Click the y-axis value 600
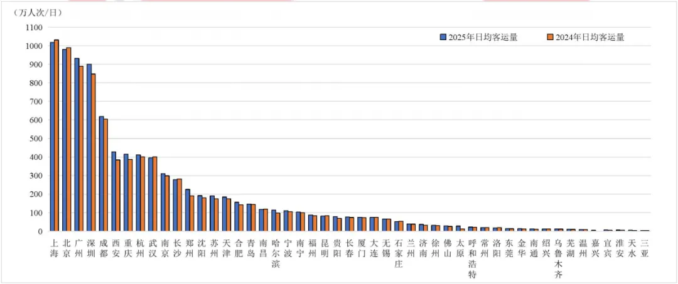Image resolution: width=678 pixels, height=284 pixels. pos(36,120)
